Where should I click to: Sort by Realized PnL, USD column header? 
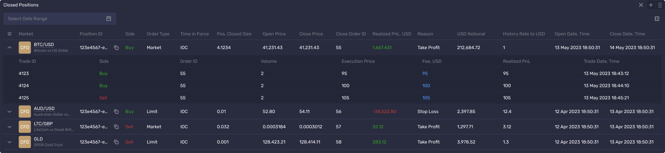coord(392,34)
